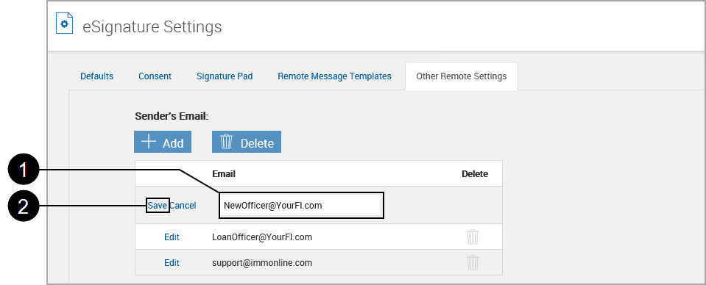The width and height of the screenshot is (706, 285).
Task: Select the support@immonline.com email text
Action: click(x=262, y=263)
